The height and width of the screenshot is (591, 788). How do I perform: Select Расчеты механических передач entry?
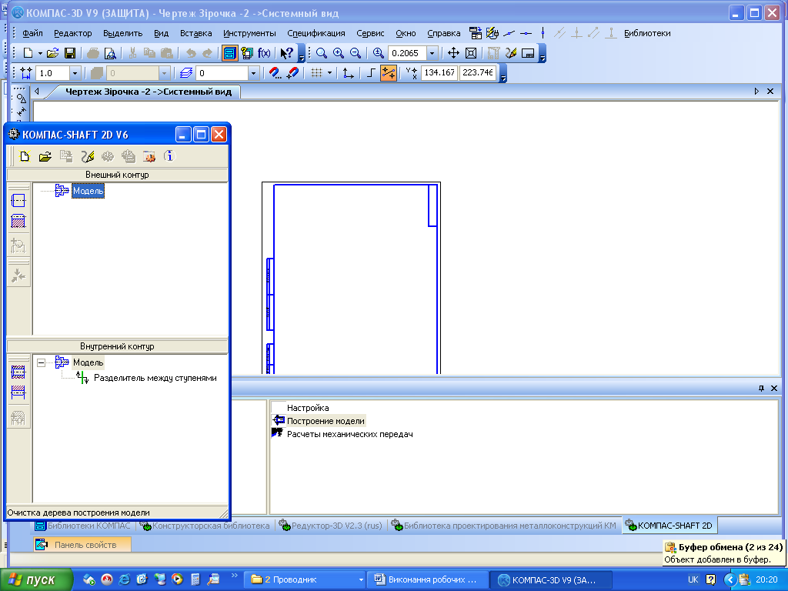(350, 434)
